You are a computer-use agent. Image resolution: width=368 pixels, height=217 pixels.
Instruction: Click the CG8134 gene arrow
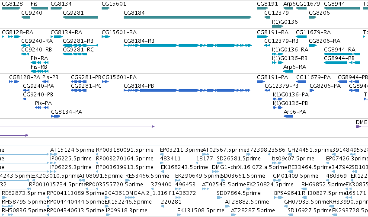click(x=57, y=8)
